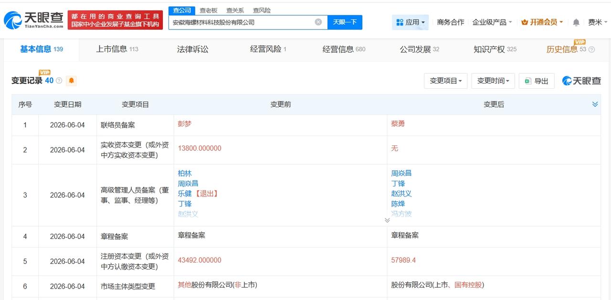Click the value 13800.000000 in row 2
Screen dimensions: 611x300
click(200, 148)
